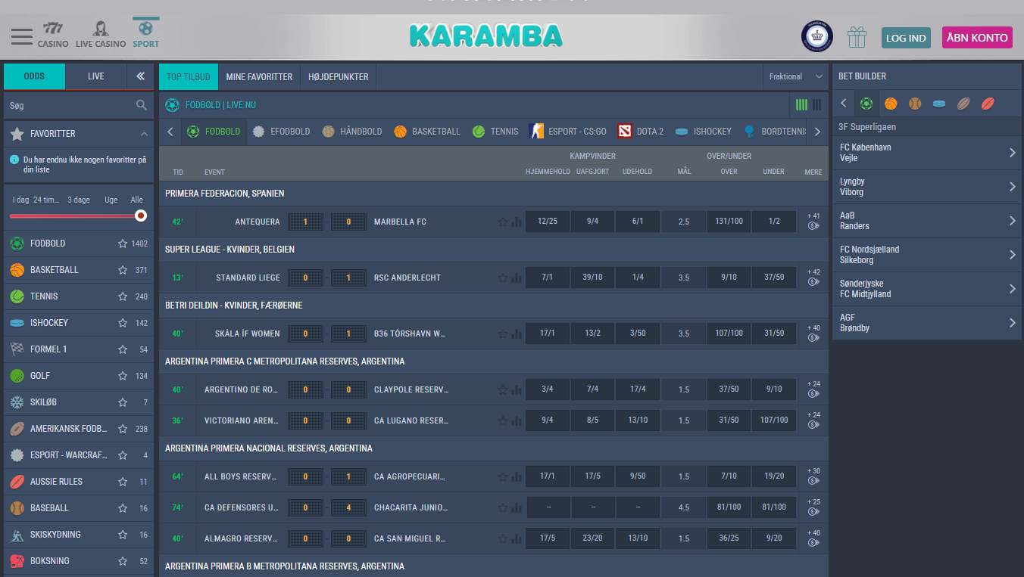Click the Karamba logo

click(486, 36)
